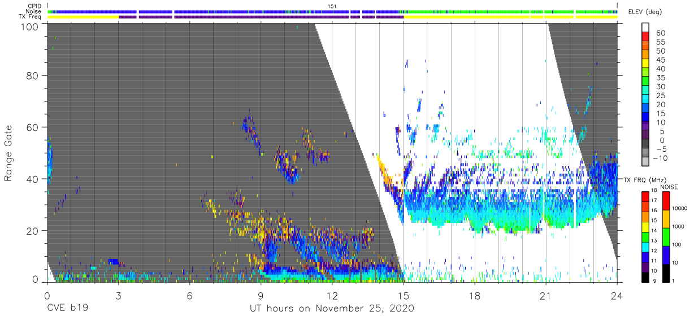This screenshot has width=694, height=320.
Task: Click the TX FRQ (MHz) legend title
Action: coord(644,179)
